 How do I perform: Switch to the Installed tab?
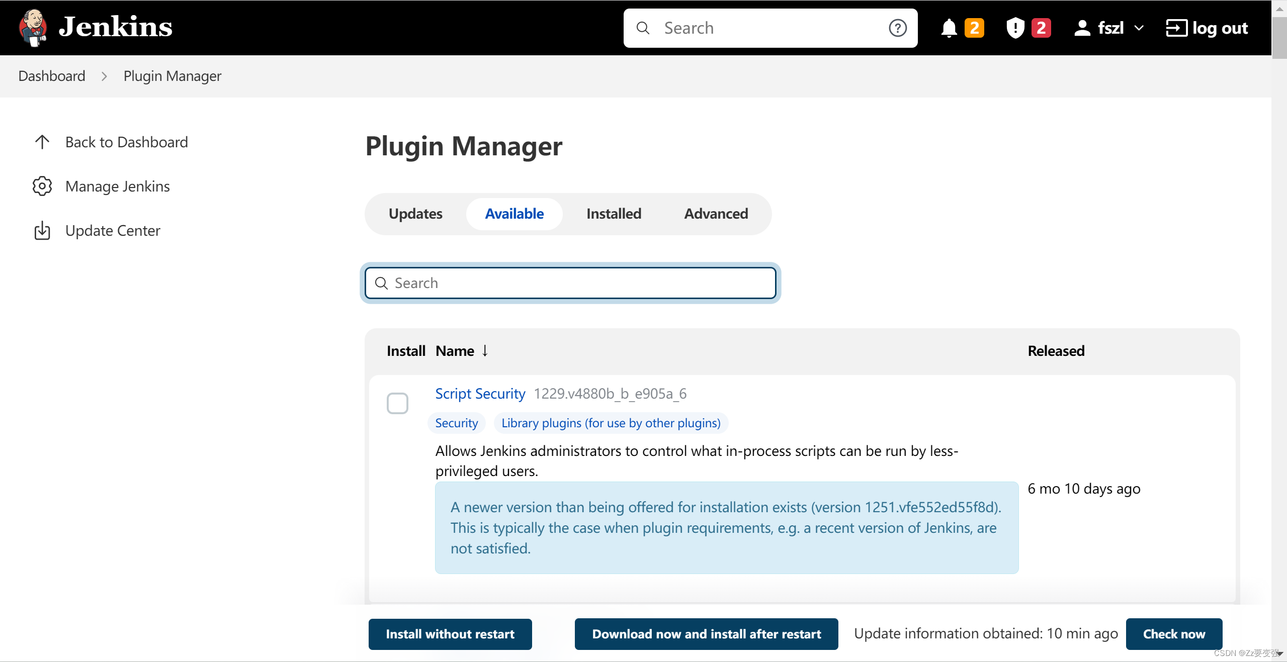click(614, 214)
